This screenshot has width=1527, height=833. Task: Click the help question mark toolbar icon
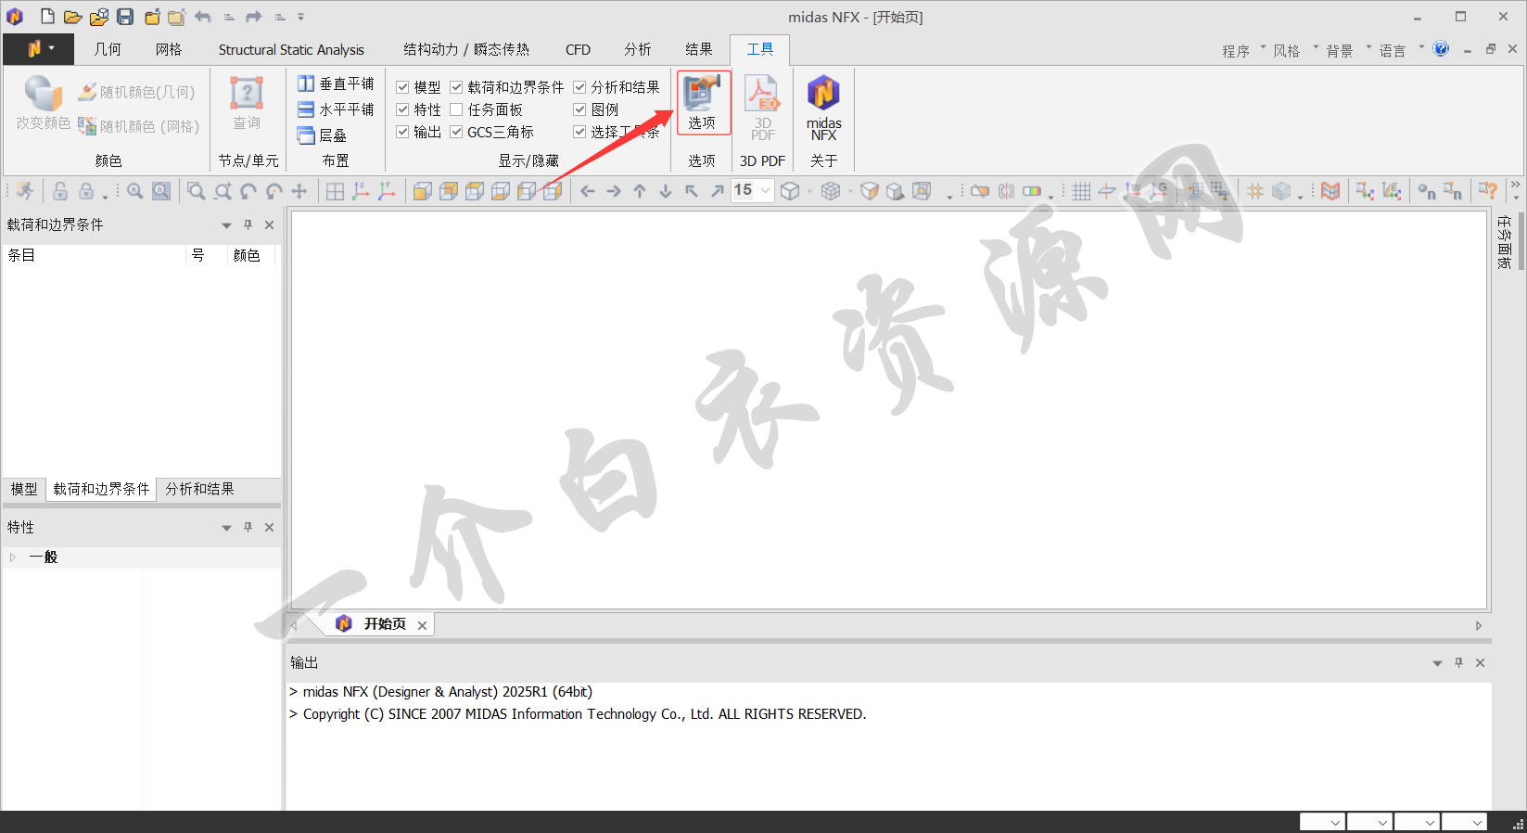[1488, 191]
